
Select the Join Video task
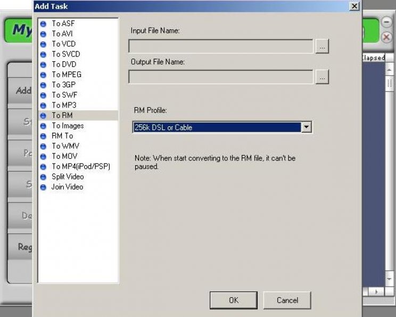(x=67, y=187)
